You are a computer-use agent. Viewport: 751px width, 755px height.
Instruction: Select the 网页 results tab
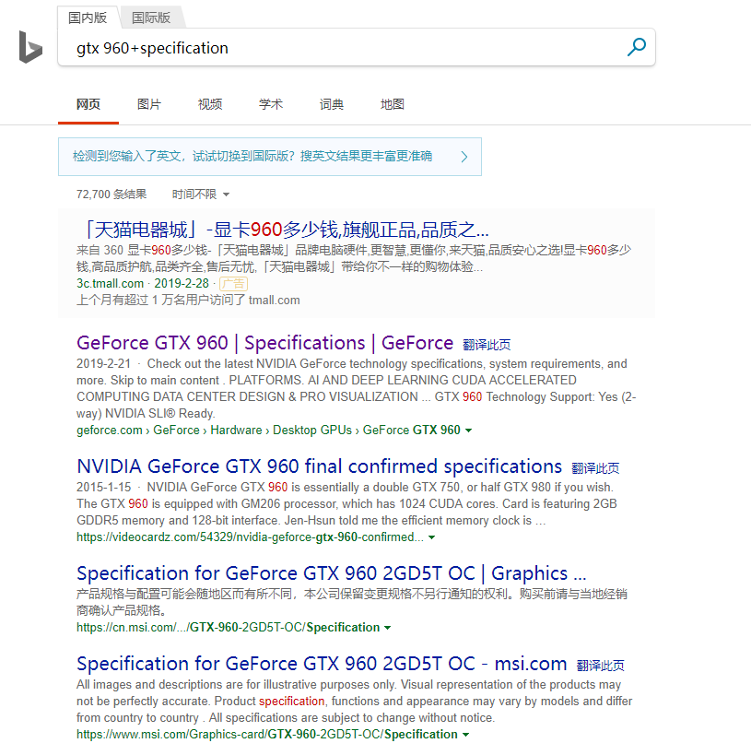pyautogui.click(x=88, y=104)
